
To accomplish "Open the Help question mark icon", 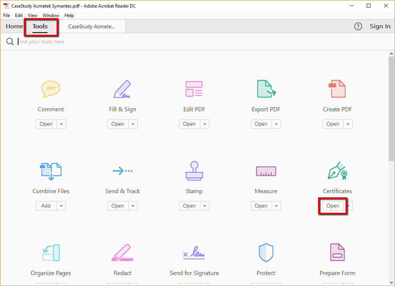I will pyautogui.click(x=358, y=26).
